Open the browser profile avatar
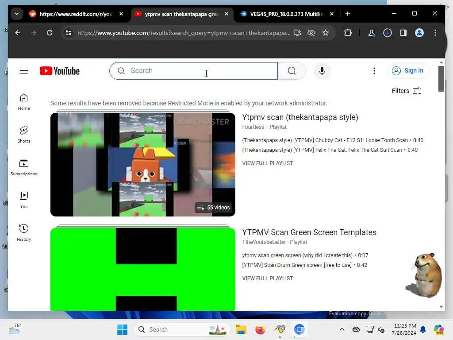 tap(419, 33)
